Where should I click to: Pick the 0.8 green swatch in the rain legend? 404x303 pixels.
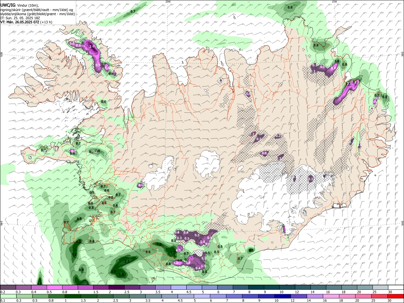point(56,296)
